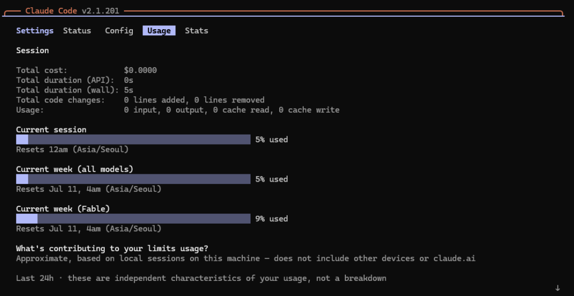The height and width of the screenshot is (296, 574).
Task: Click the down arrow scroll indicator
Action: point(558,288)
